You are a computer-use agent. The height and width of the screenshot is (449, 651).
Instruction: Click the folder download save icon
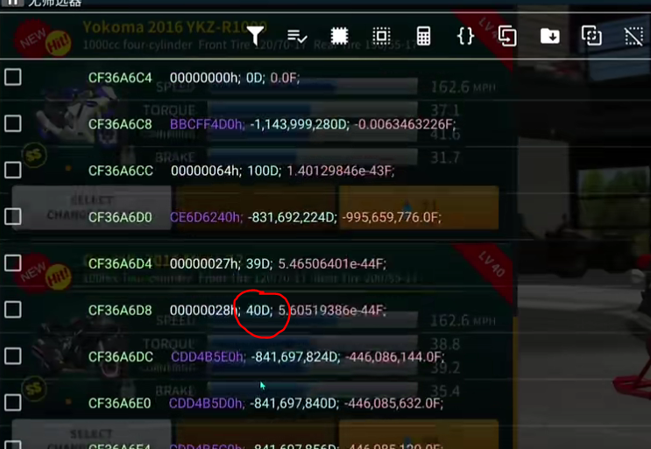pos(549,36)
